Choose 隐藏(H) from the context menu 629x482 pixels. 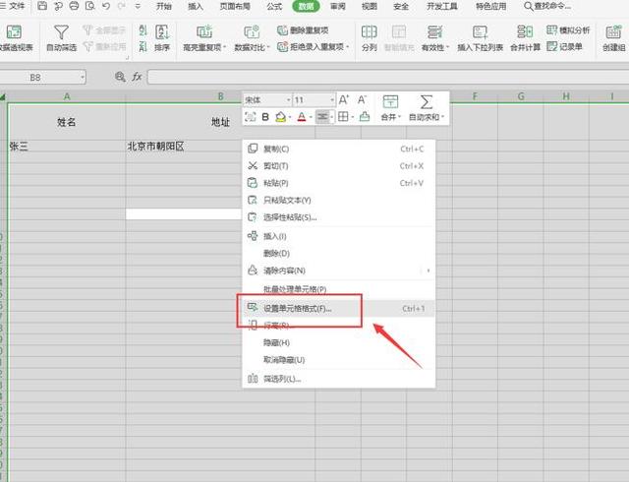pyautogui.click(x=339, y=342)
